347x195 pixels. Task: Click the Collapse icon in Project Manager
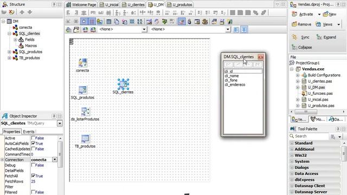[x=294, y=47]
